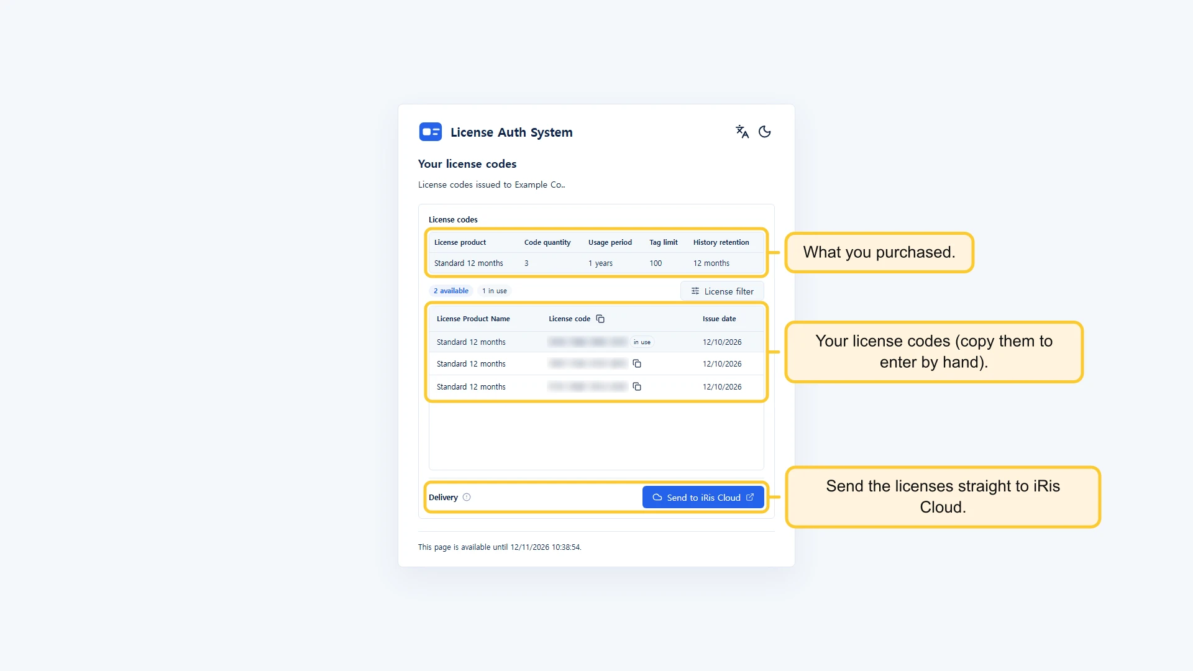1193x671 pixels.
Task: Copy all license codes via header copy icon
Action: (x=600, y=319)
